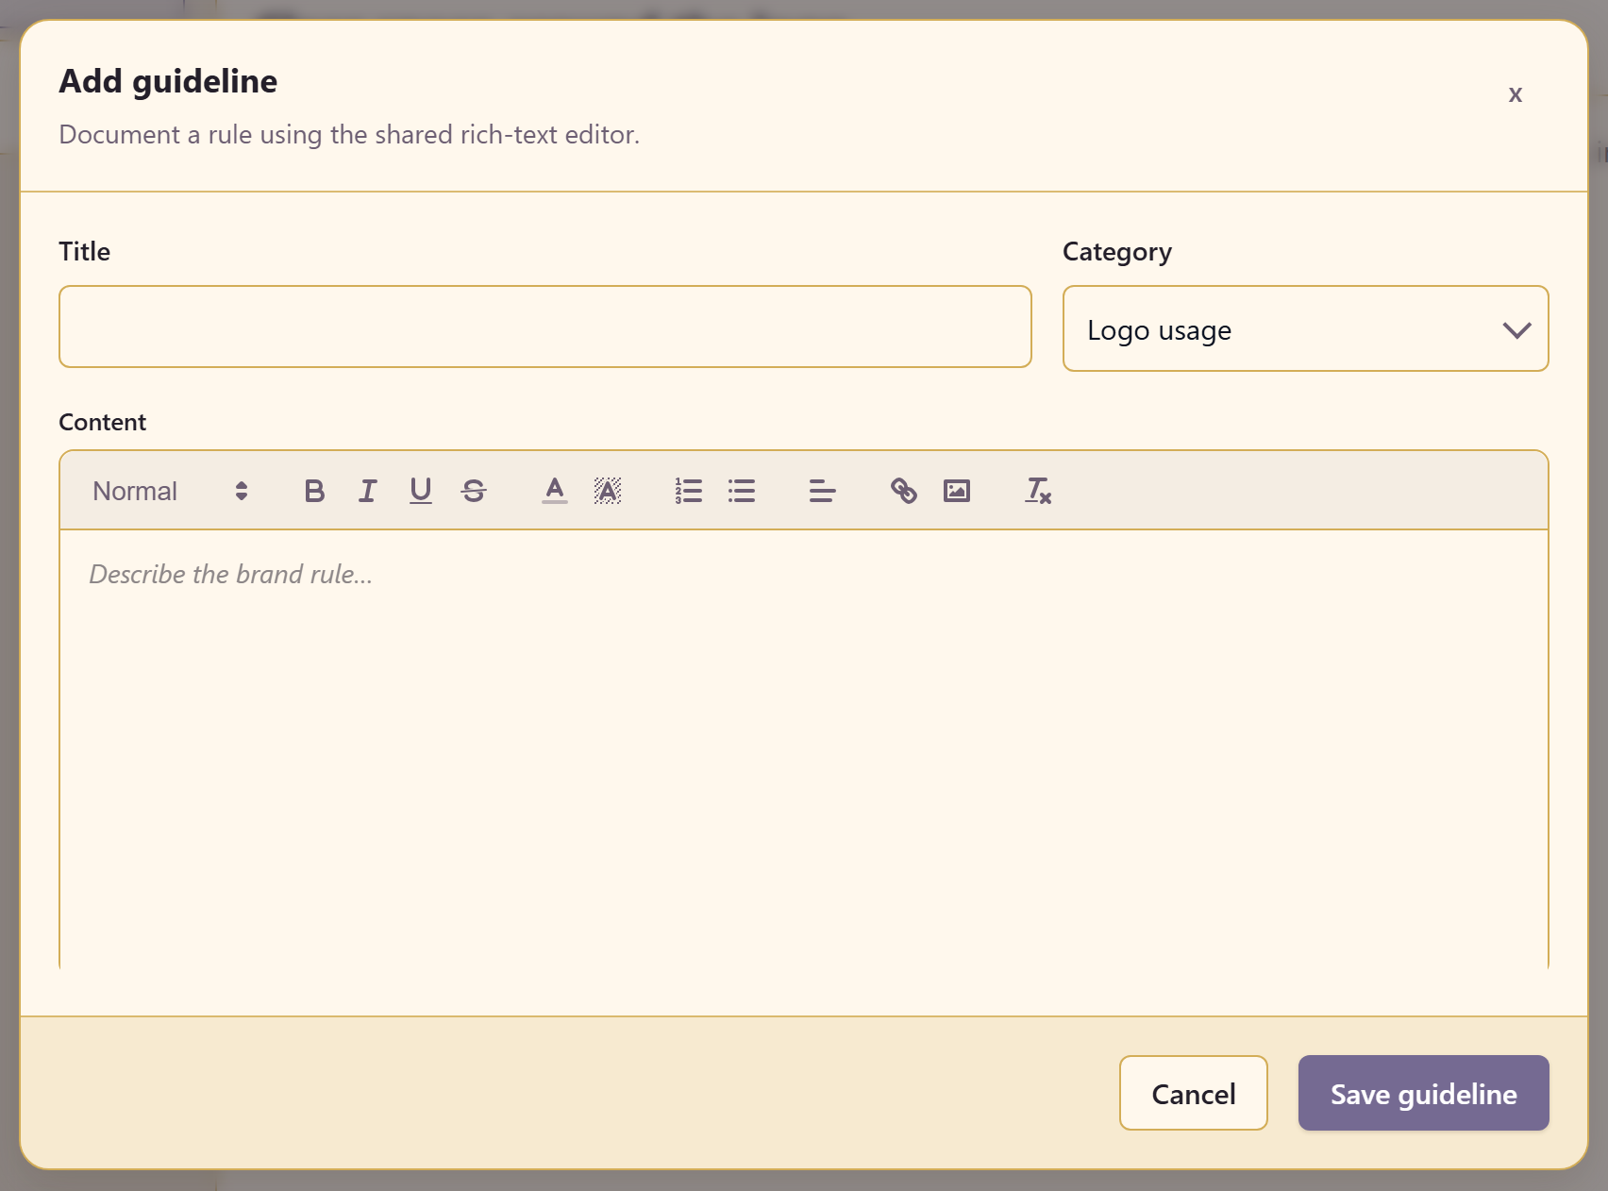Insert a numbered ordered list
1608x1191 pixels.
coord(689,491)
